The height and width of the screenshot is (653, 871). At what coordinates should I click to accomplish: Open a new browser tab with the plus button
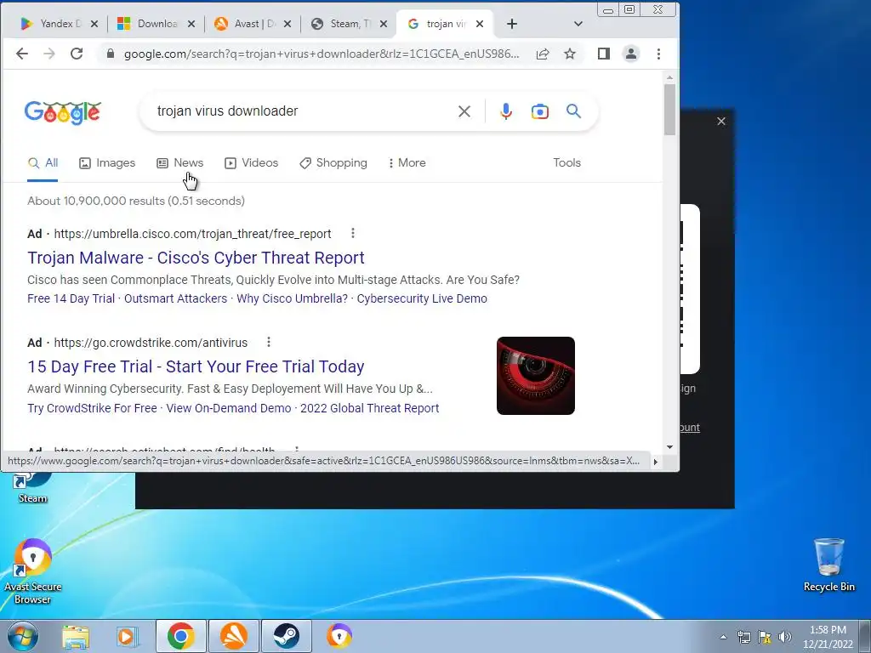(x=512, y=24)
